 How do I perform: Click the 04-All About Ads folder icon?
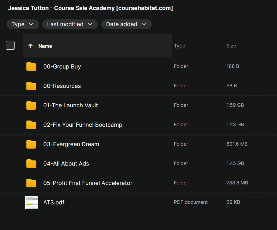[x=31, y=164]
